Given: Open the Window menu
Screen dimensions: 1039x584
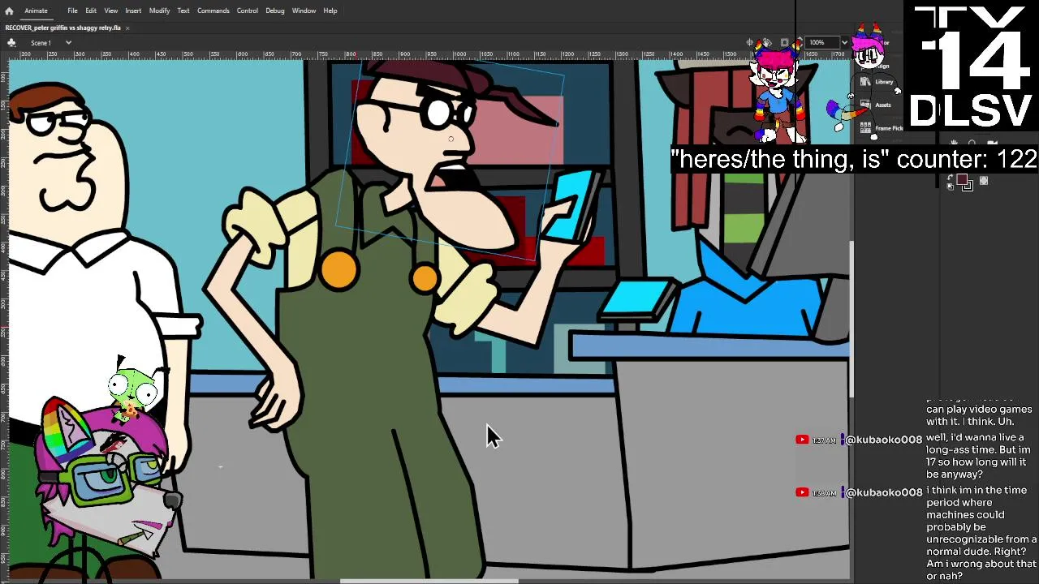Looking at the screenshot, I should (x=304, y=11).
